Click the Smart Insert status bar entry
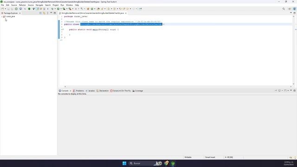Screen dimensions: 297x167 pos(210,157)
